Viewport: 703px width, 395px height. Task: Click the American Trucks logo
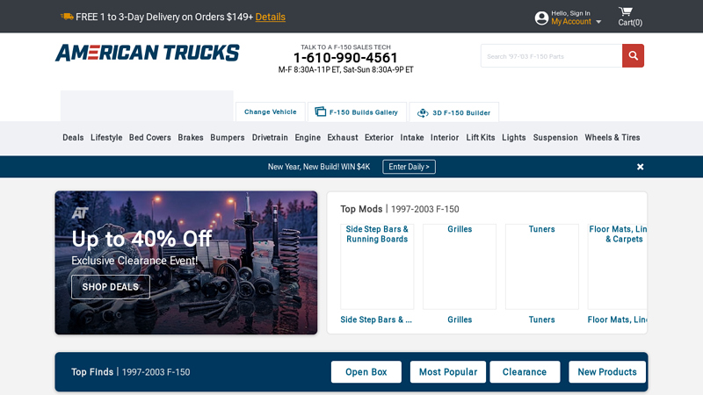point(147,53)
